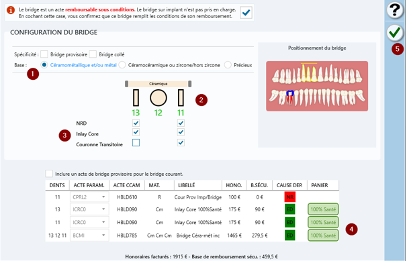This screenshot has width=407, height=261.
Task: Click the DENTS column header
Action: click(57, 185)
